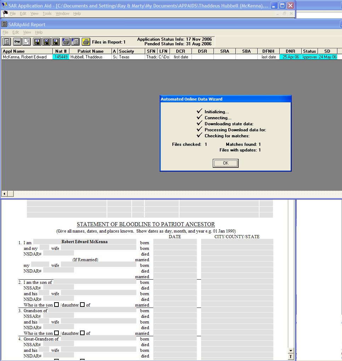Select the highlighted Nat # cell 145449
342x361 pixels.
point(61,57)
